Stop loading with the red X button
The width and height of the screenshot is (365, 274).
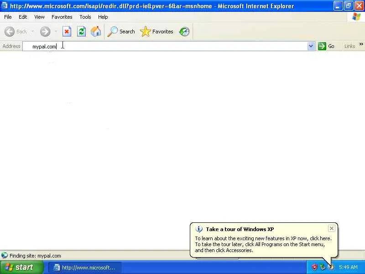[67, 32]
